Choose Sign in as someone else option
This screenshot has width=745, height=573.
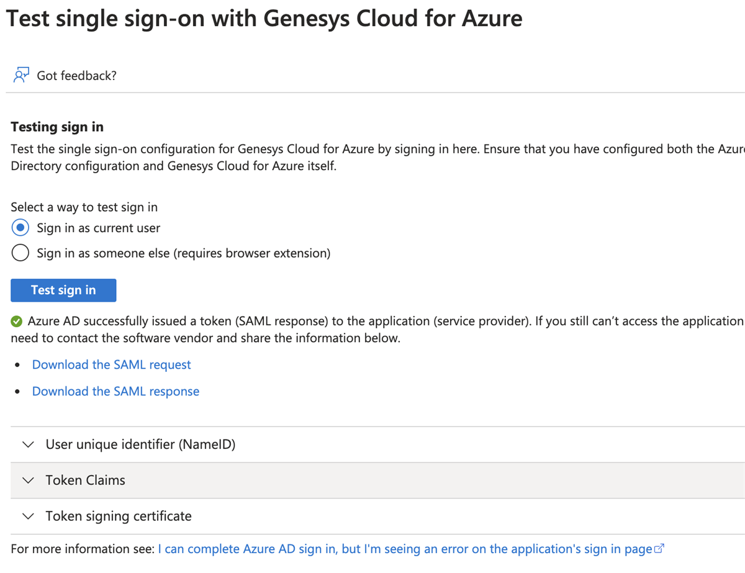[20, 253]
